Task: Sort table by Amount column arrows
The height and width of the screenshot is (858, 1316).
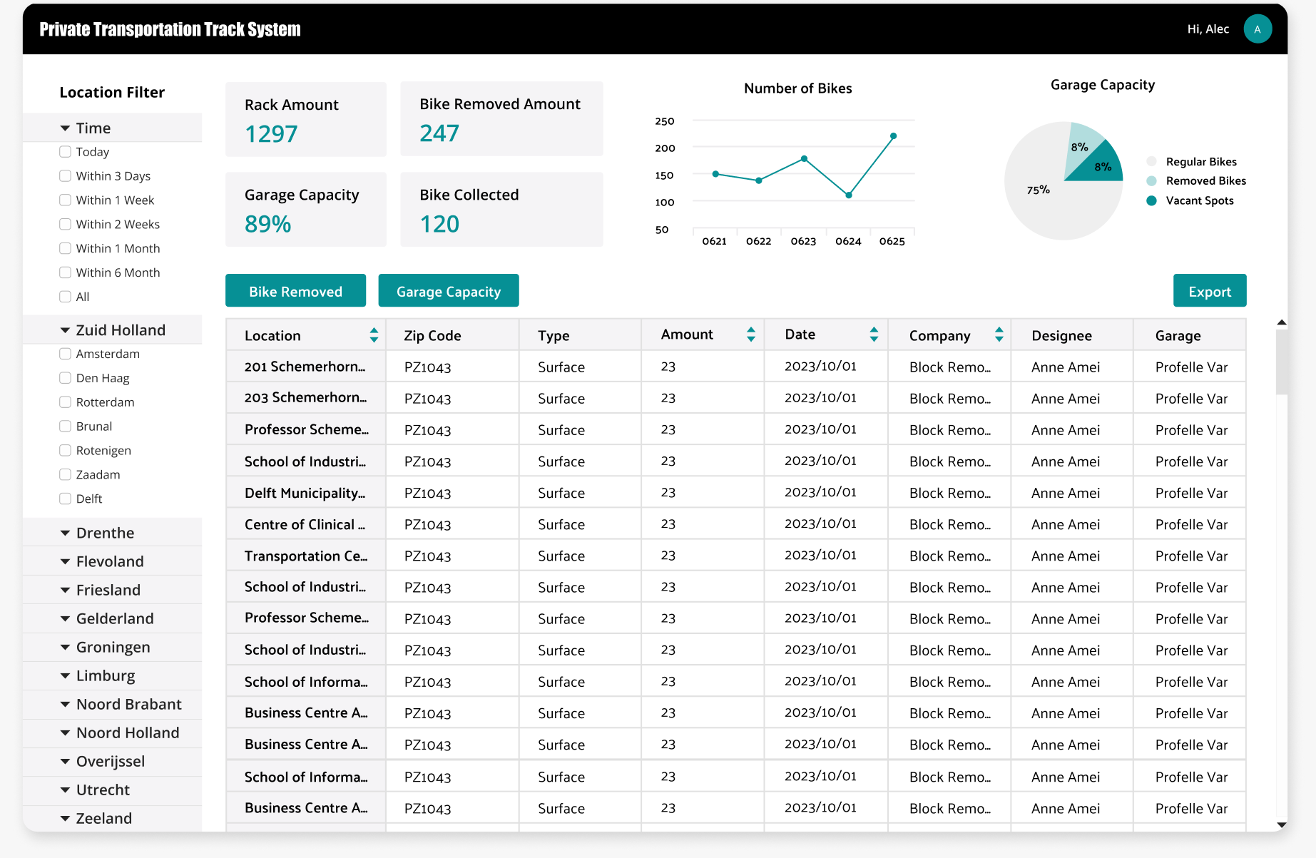Action: [750, 334]
